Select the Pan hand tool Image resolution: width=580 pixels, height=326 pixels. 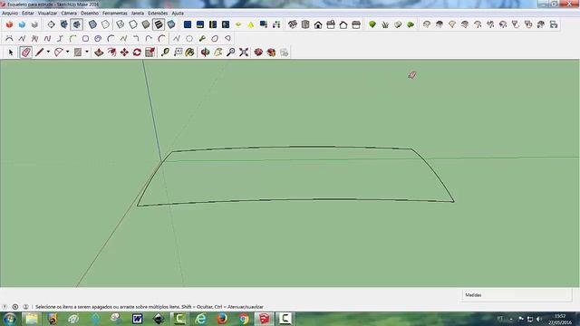click(218, 53)
